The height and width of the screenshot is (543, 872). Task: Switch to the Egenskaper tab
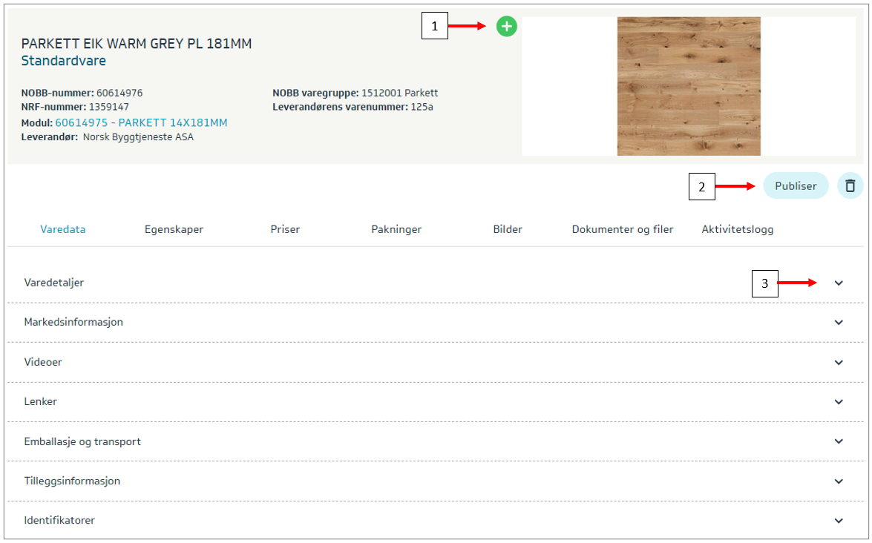174,229
